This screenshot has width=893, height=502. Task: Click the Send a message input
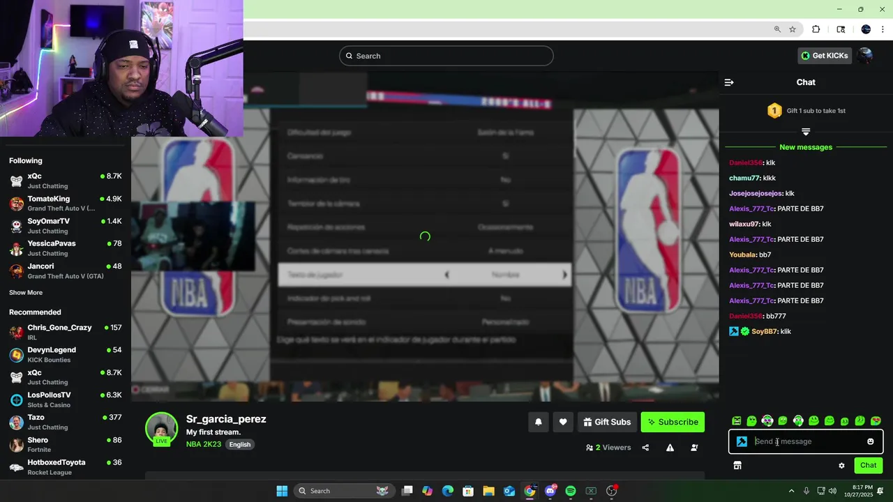(x=806, y=441)
